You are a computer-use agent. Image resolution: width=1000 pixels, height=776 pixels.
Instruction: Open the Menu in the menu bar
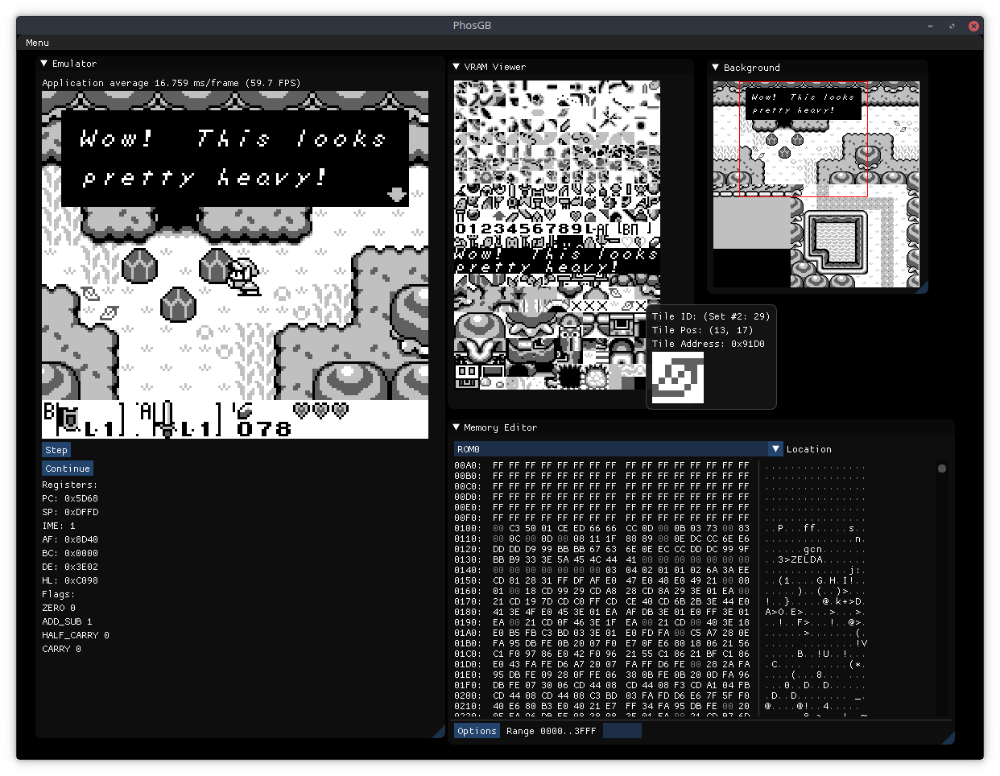point(37,43)
